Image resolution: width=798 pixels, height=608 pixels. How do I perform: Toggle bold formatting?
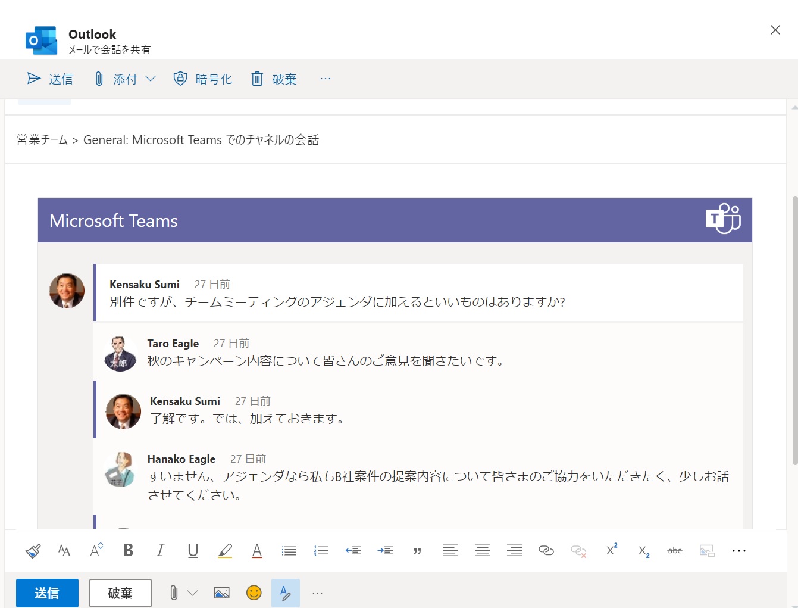click(x=128, y=551)
